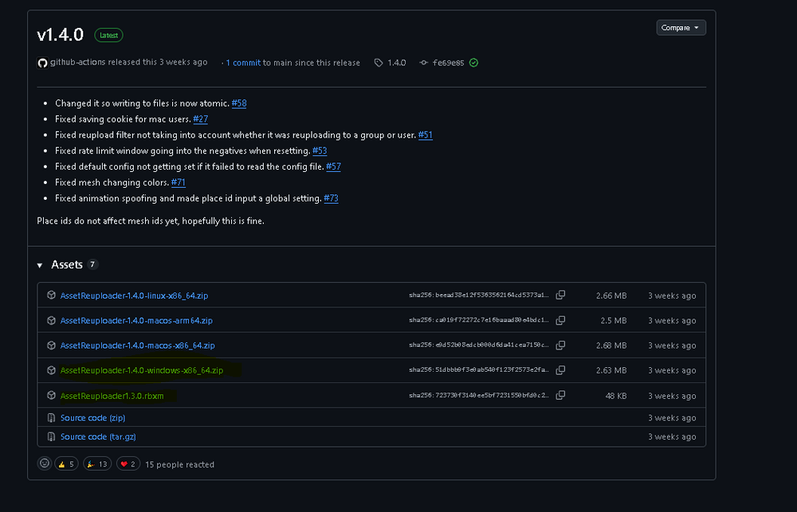797x512 pixels.
Task: Copy sha256 hash for AssetReuploader1.3.0.rbxm
Action: pos(560,395)
